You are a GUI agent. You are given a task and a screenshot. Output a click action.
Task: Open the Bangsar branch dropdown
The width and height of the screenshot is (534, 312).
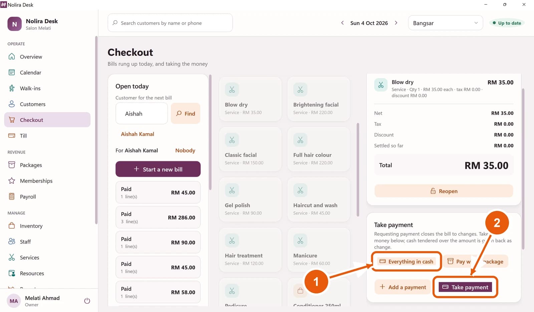pos(445,23)
